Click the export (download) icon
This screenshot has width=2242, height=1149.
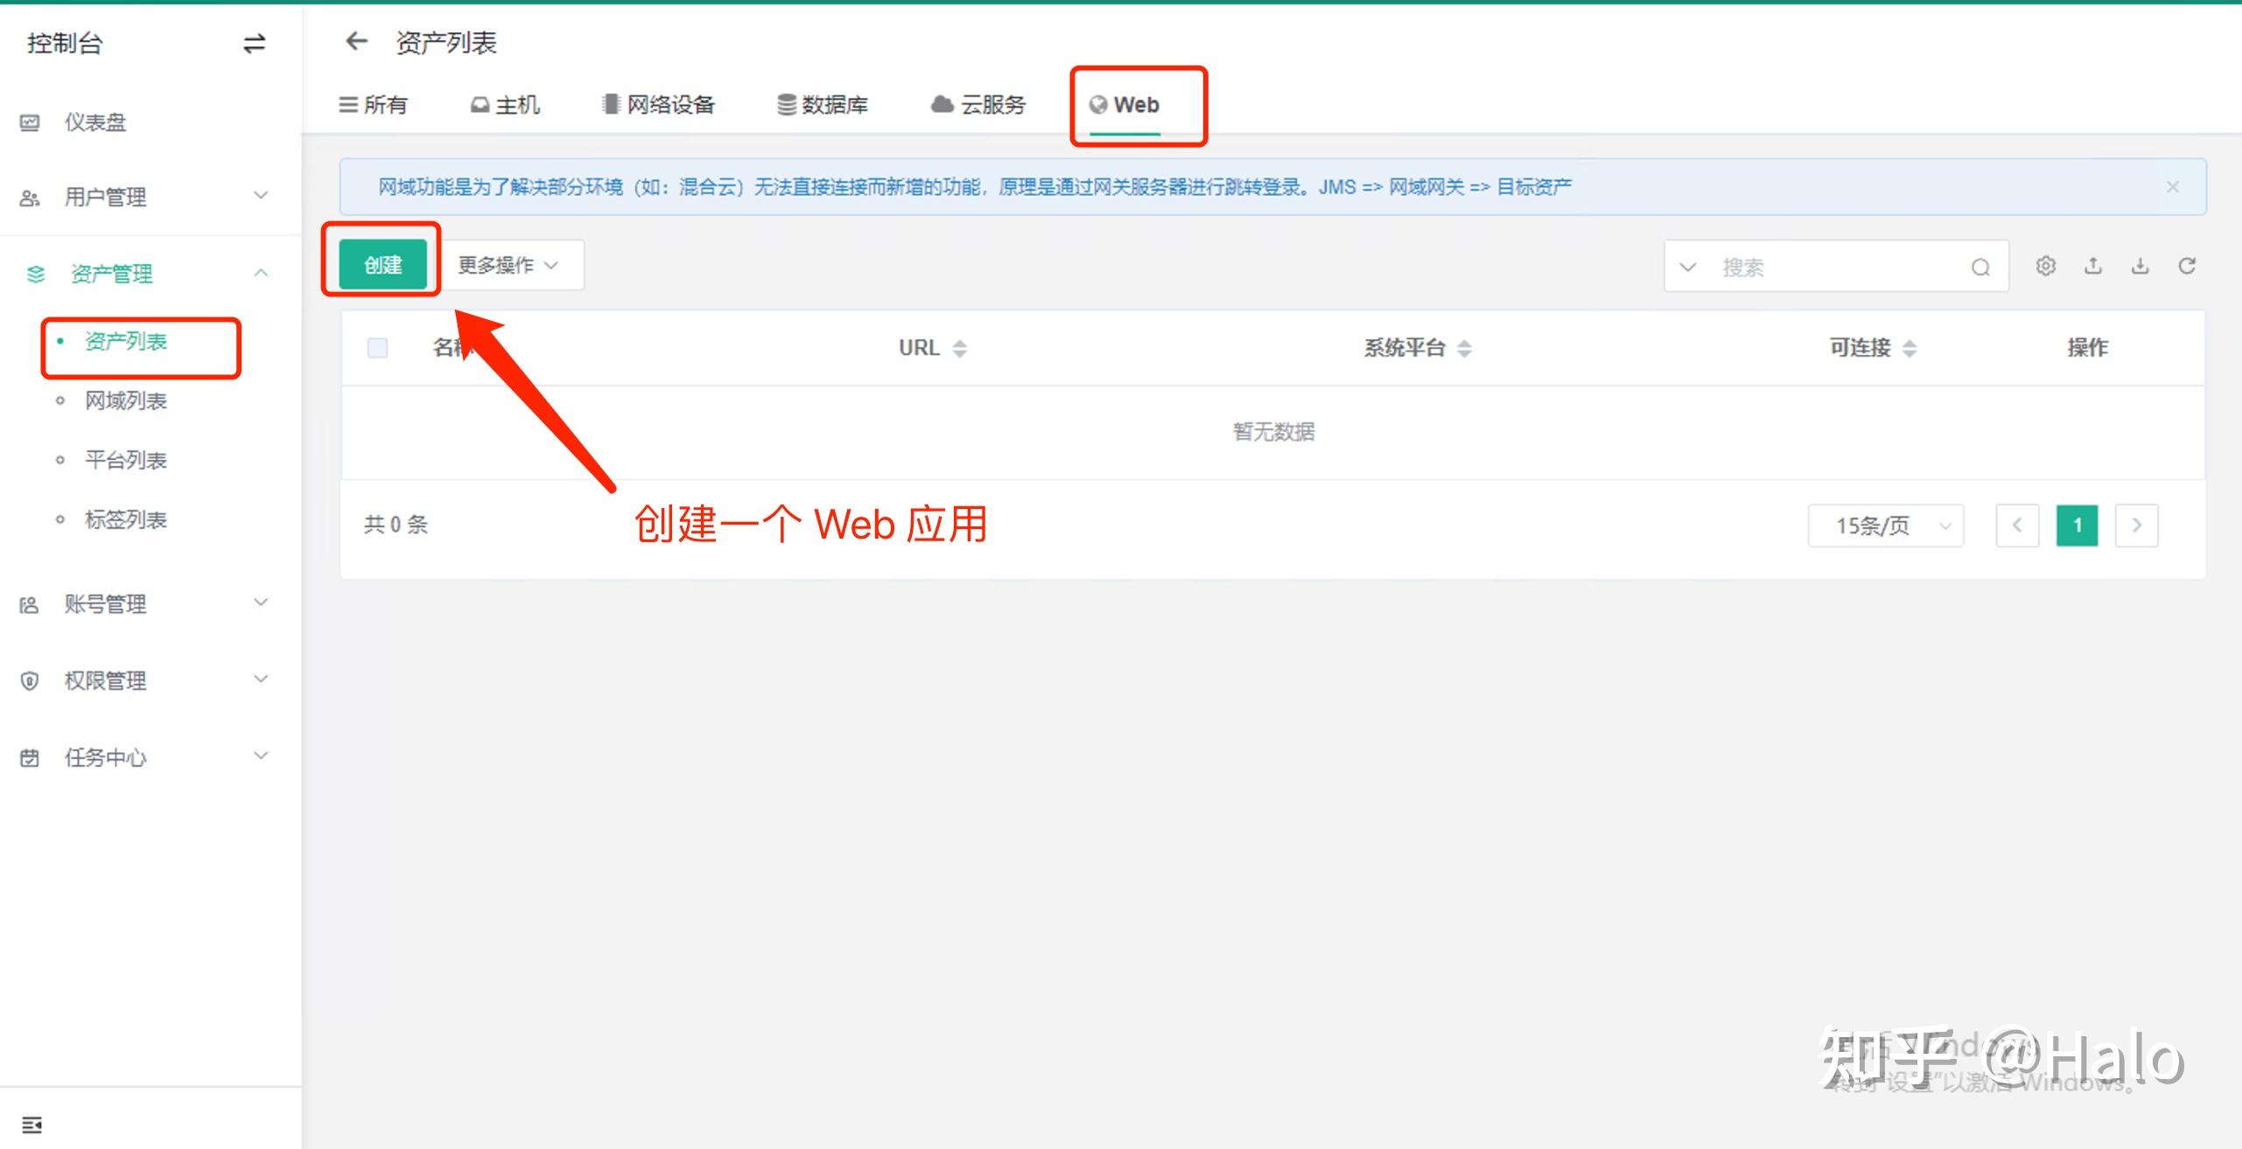2140,266
